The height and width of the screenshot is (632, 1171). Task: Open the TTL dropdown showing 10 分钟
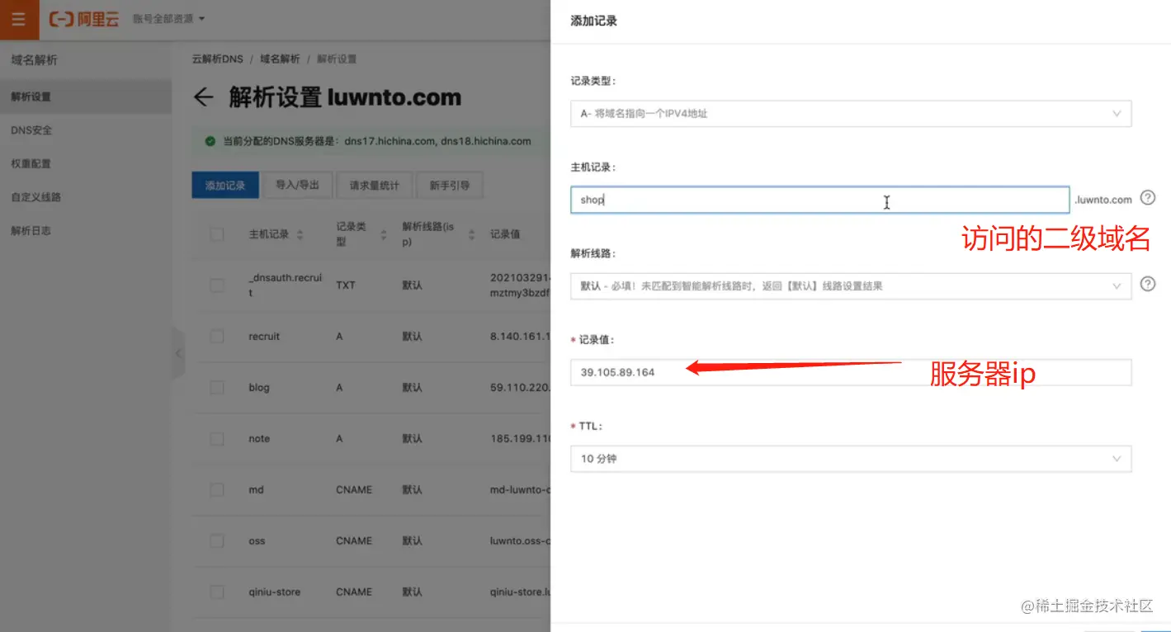click(851, 459)
